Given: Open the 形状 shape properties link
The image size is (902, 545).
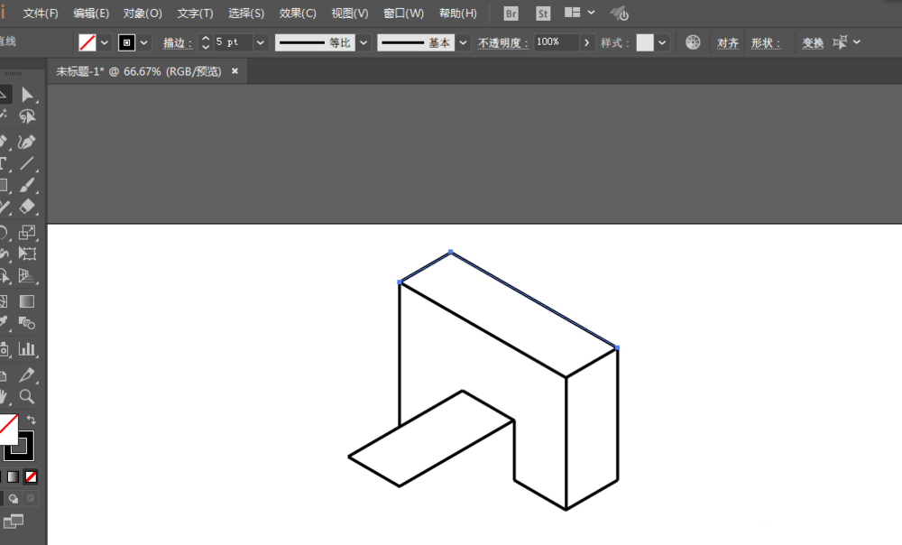Looking at the screenshot, I should (766, 42).
